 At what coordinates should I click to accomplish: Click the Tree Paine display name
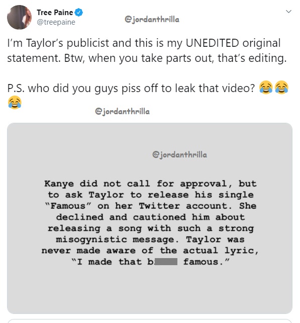point(55,13)
